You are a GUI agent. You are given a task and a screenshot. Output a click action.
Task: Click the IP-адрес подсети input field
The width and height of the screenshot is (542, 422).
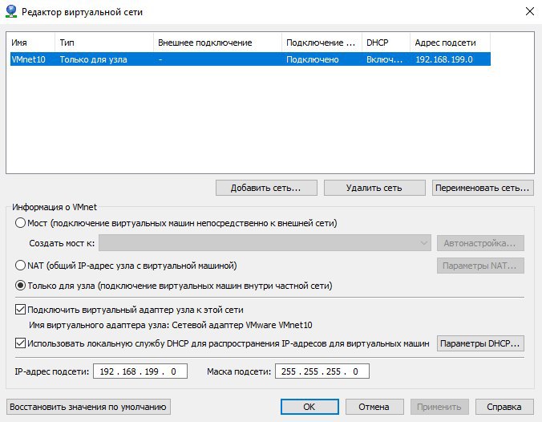click(x=140, y=371)
